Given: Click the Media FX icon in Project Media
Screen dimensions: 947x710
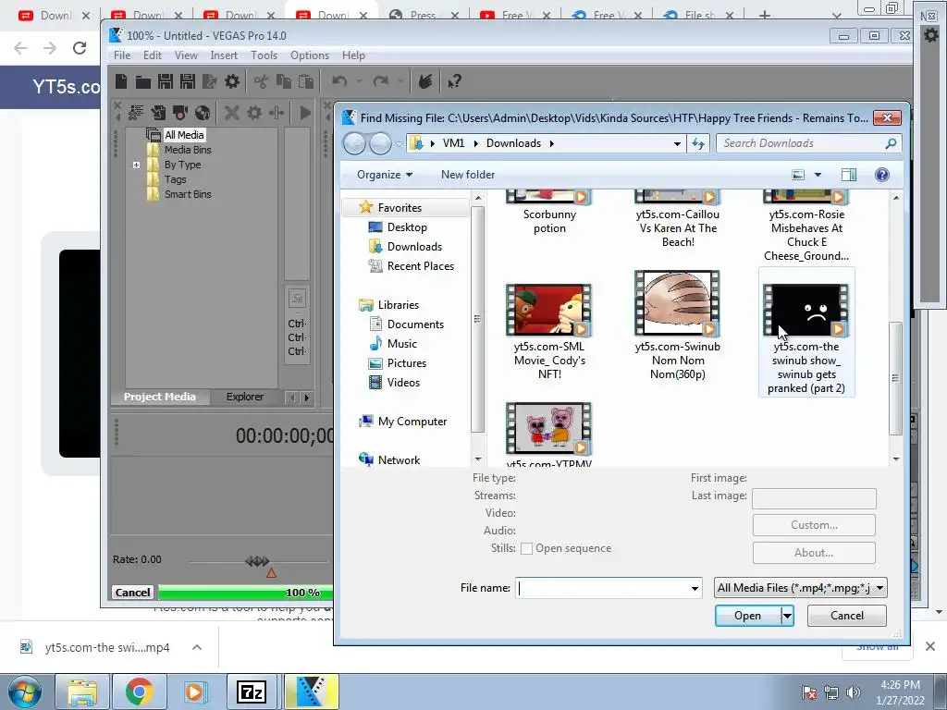Looking at the screenshot, I should pos(276,112).
